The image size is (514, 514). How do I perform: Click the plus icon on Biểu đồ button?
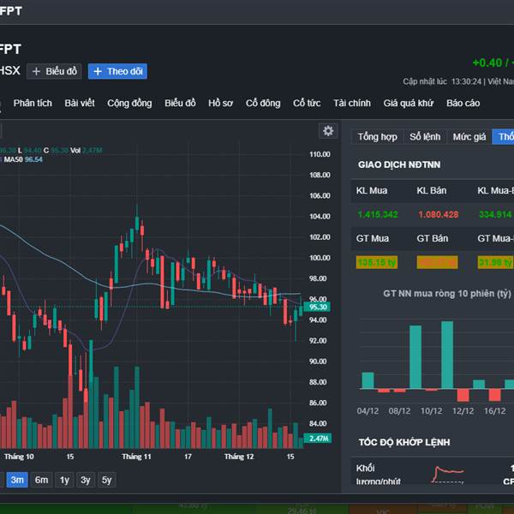pyautogui.click(x=37, y=72)
